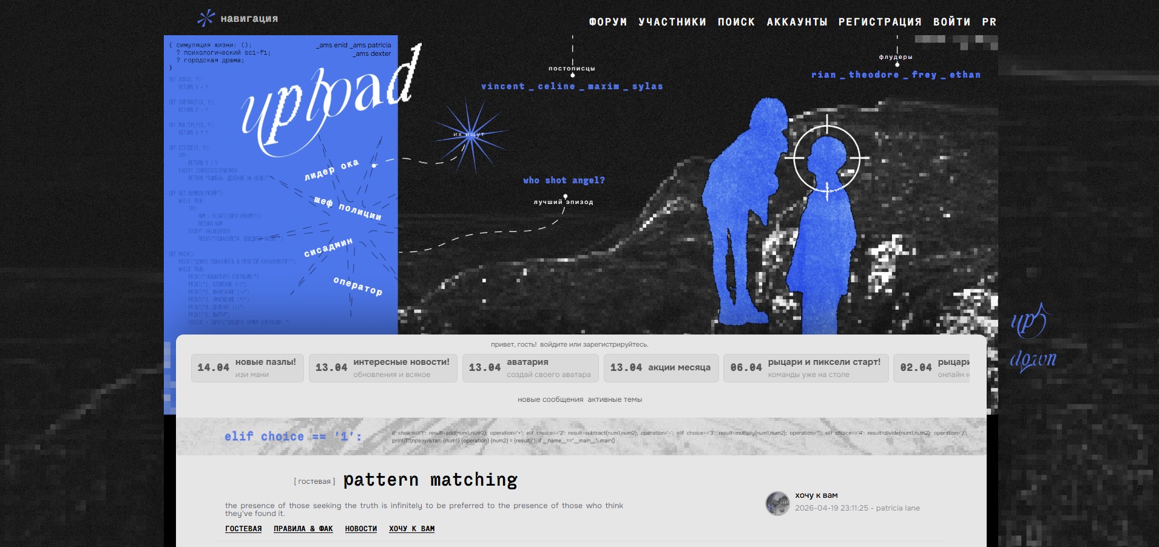
Task: Go to ПОИСК in top menu
Action: (737, 22)
